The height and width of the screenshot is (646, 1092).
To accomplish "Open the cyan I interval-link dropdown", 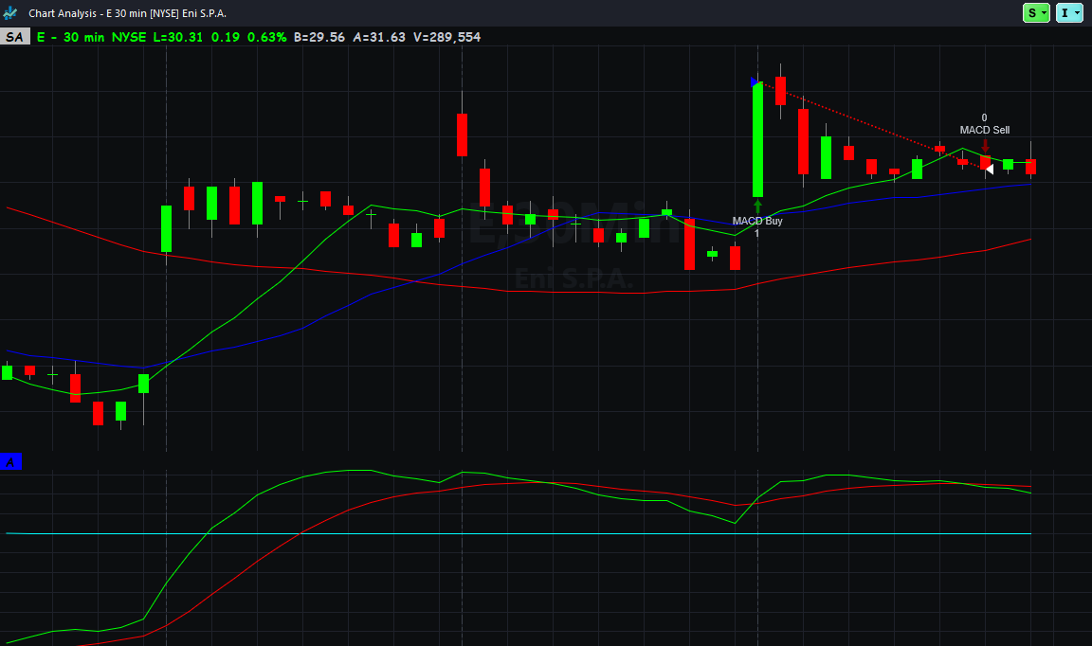I will [1069, 12].
